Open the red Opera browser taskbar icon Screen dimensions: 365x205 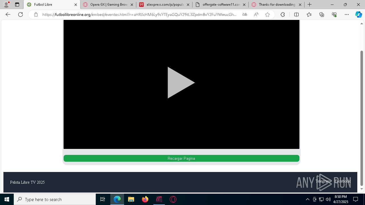pos(173,199)
